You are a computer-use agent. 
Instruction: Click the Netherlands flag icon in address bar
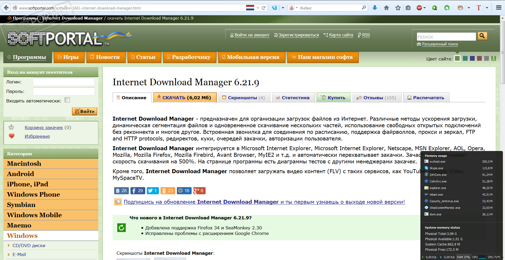(x=250, y=8)
